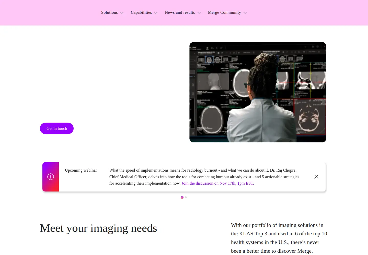The image size is (368, 255).
Task: Click the KLAS Top 3 portfolio paragraph
Action: click(x=279, y=238)
